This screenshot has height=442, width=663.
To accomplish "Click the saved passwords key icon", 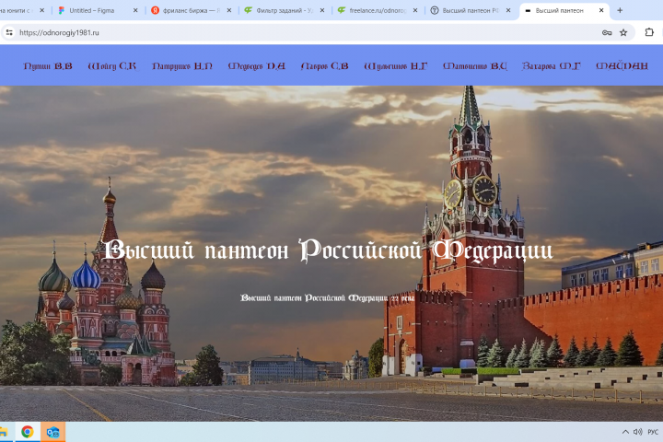I will coord(607,32).
